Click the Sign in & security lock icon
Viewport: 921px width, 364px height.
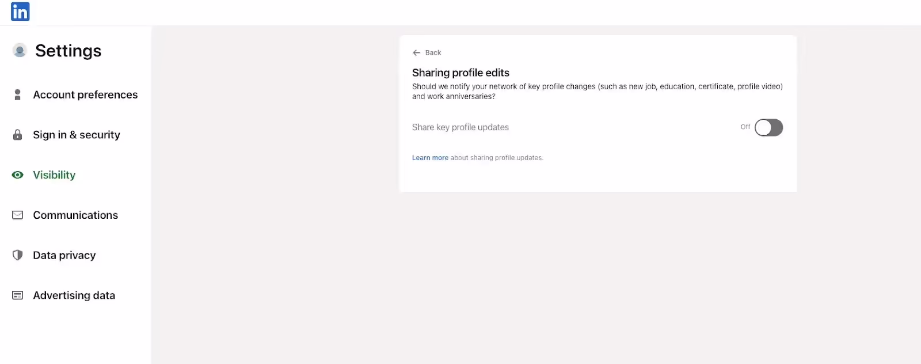click(18, 135)
